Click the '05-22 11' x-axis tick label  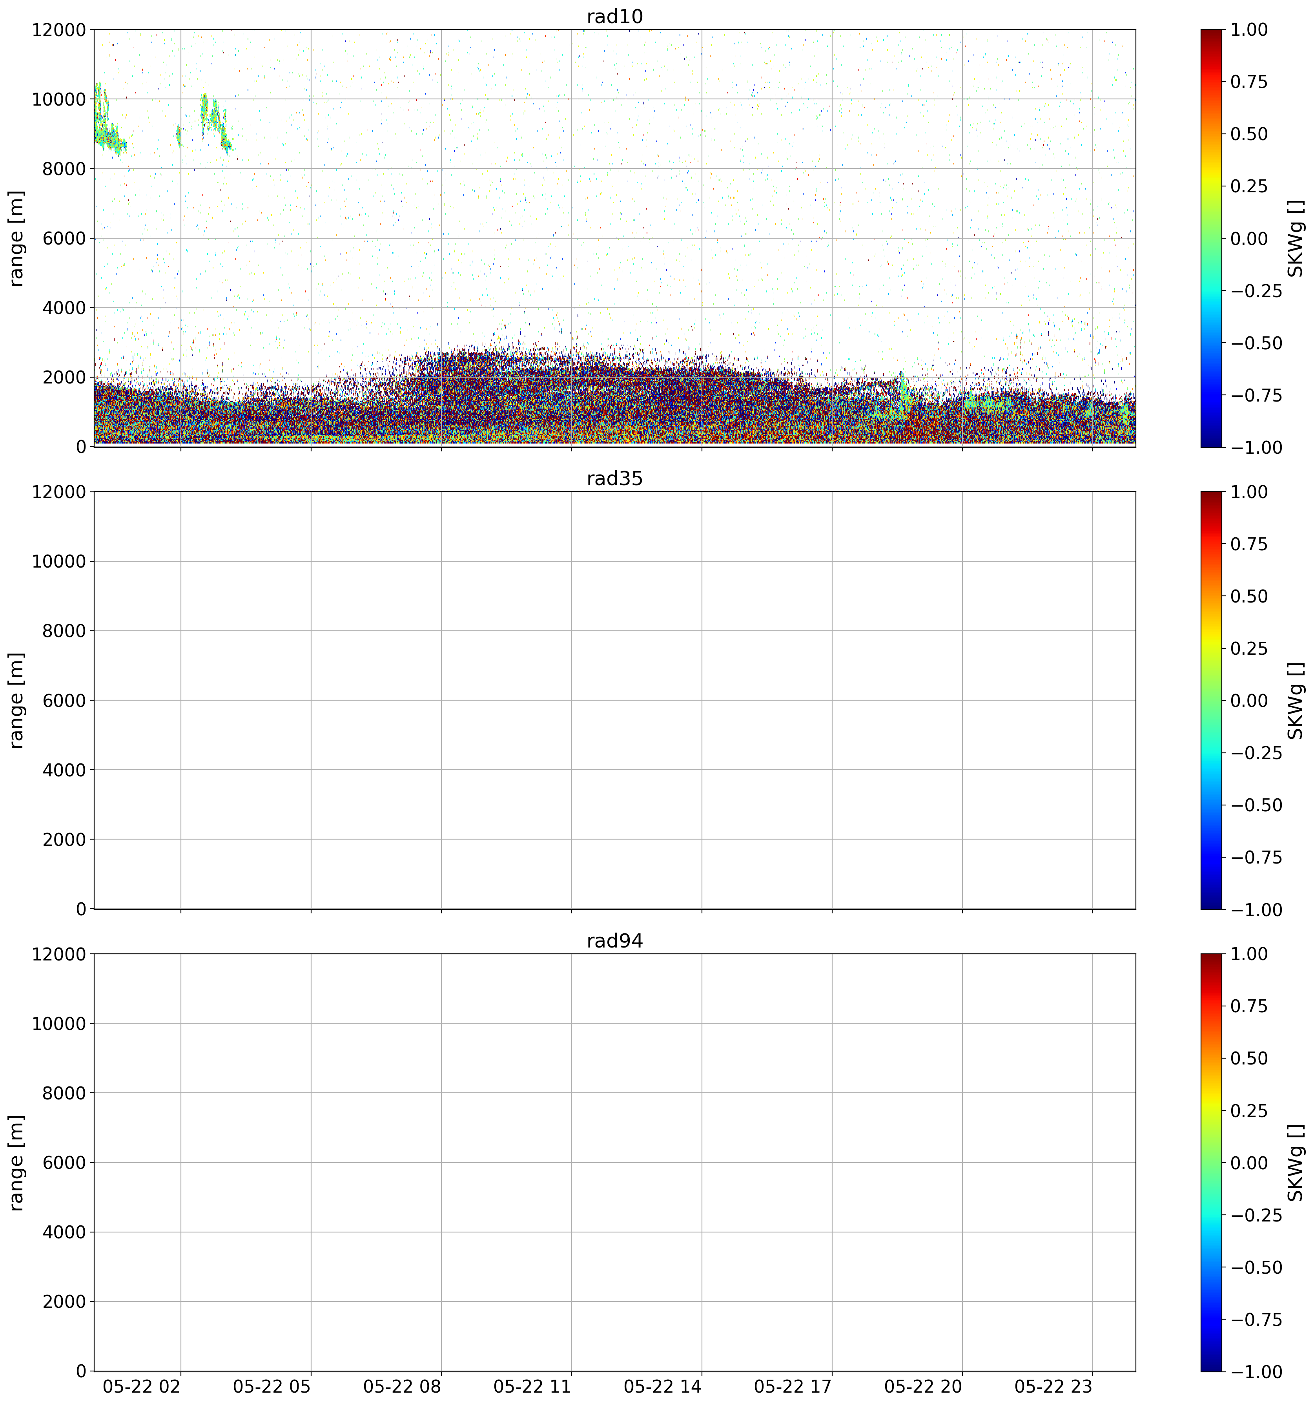tap(532, 1386)
